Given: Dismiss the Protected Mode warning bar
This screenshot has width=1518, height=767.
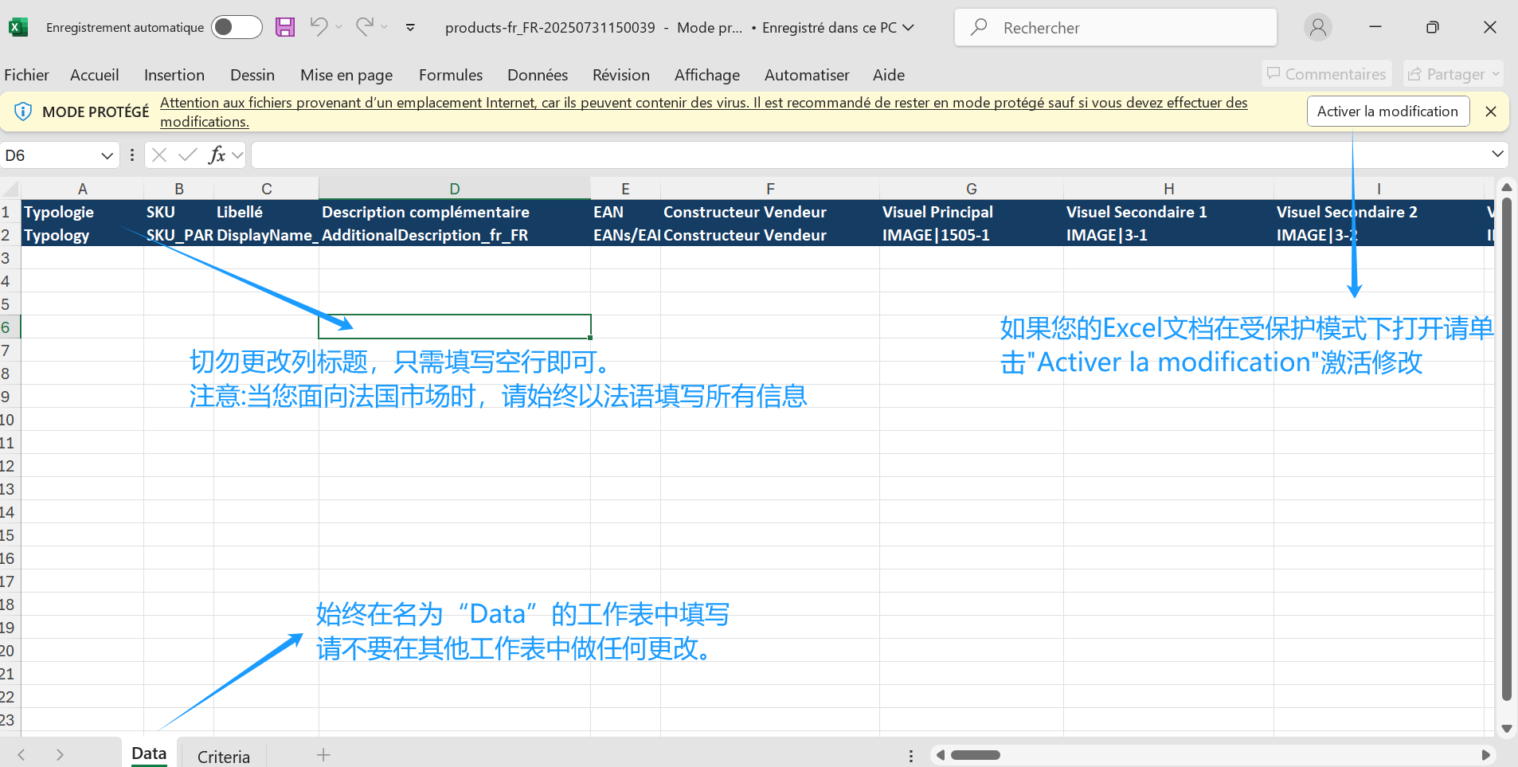Looking at the screenshot, I should (1491, 112).
